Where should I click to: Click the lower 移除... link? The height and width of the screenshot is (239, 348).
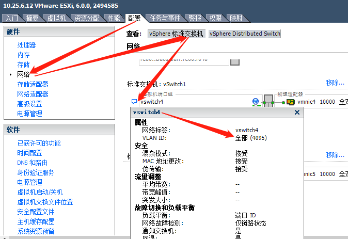point(335,155)
